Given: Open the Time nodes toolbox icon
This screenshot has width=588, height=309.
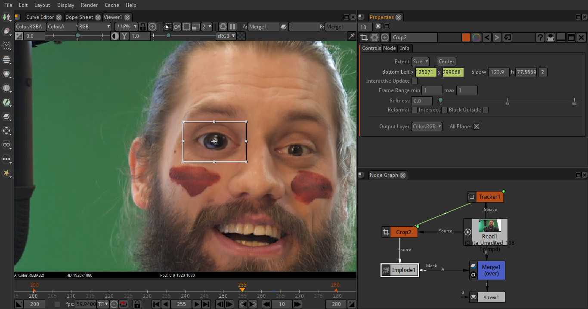Looking at the screenshot, I should pos(6,46).
